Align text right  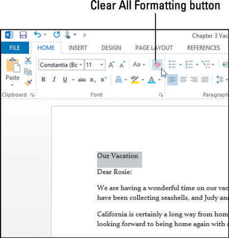coord(194,80)
